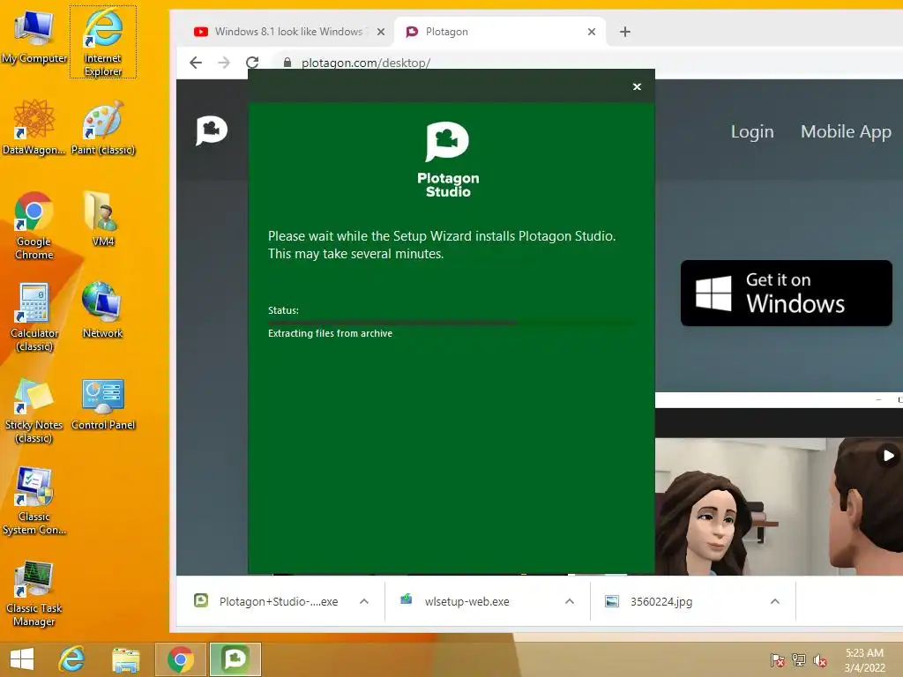Viewport: 903px width, 677px height.
Task: Go back in Chrome
Action: [196, 63]
